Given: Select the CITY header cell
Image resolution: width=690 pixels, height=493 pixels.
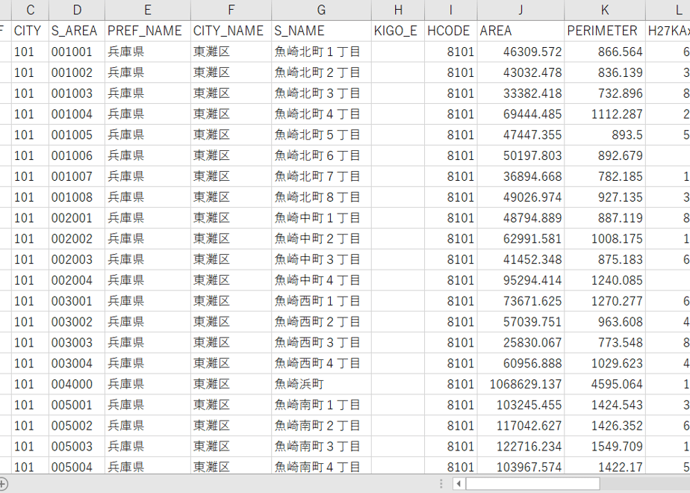Looking at the screenshot, I should (30, 31).
